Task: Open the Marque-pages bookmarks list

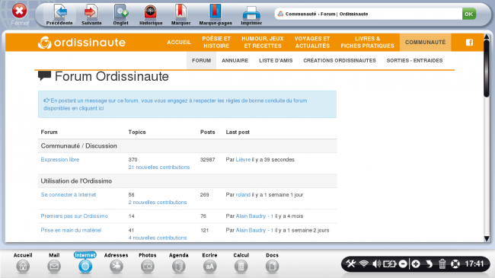Action: point(216,14)
